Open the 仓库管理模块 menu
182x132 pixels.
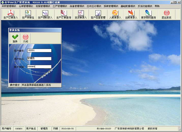26,6
